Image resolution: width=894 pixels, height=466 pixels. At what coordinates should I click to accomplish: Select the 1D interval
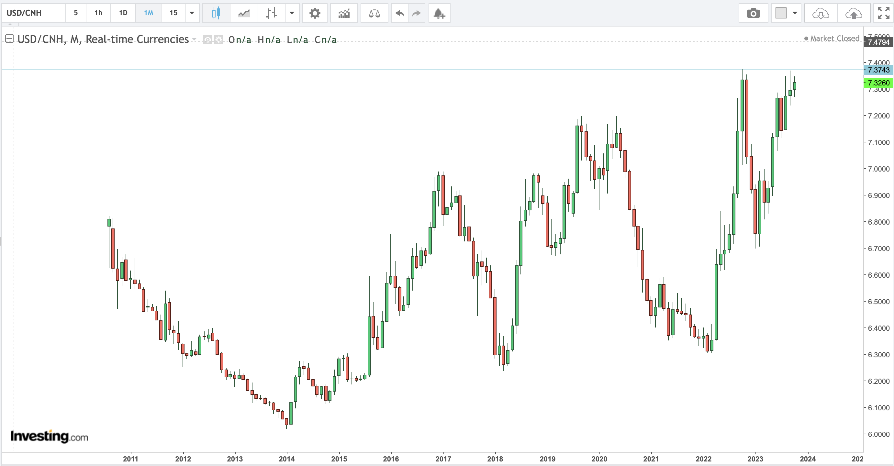tap(123, 13)
